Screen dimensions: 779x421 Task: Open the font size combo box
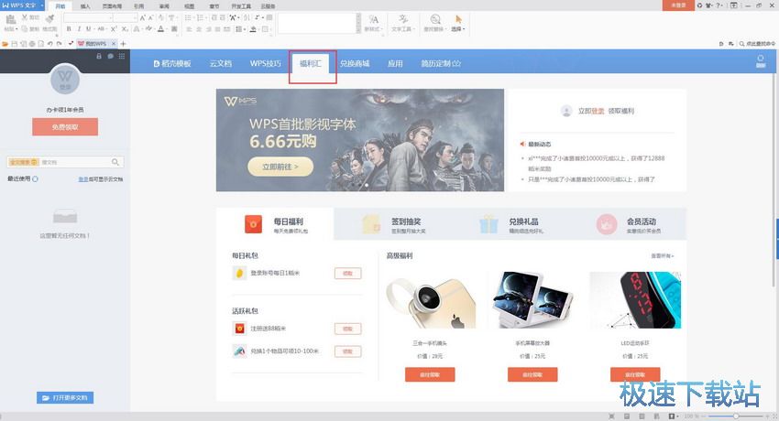126,18
